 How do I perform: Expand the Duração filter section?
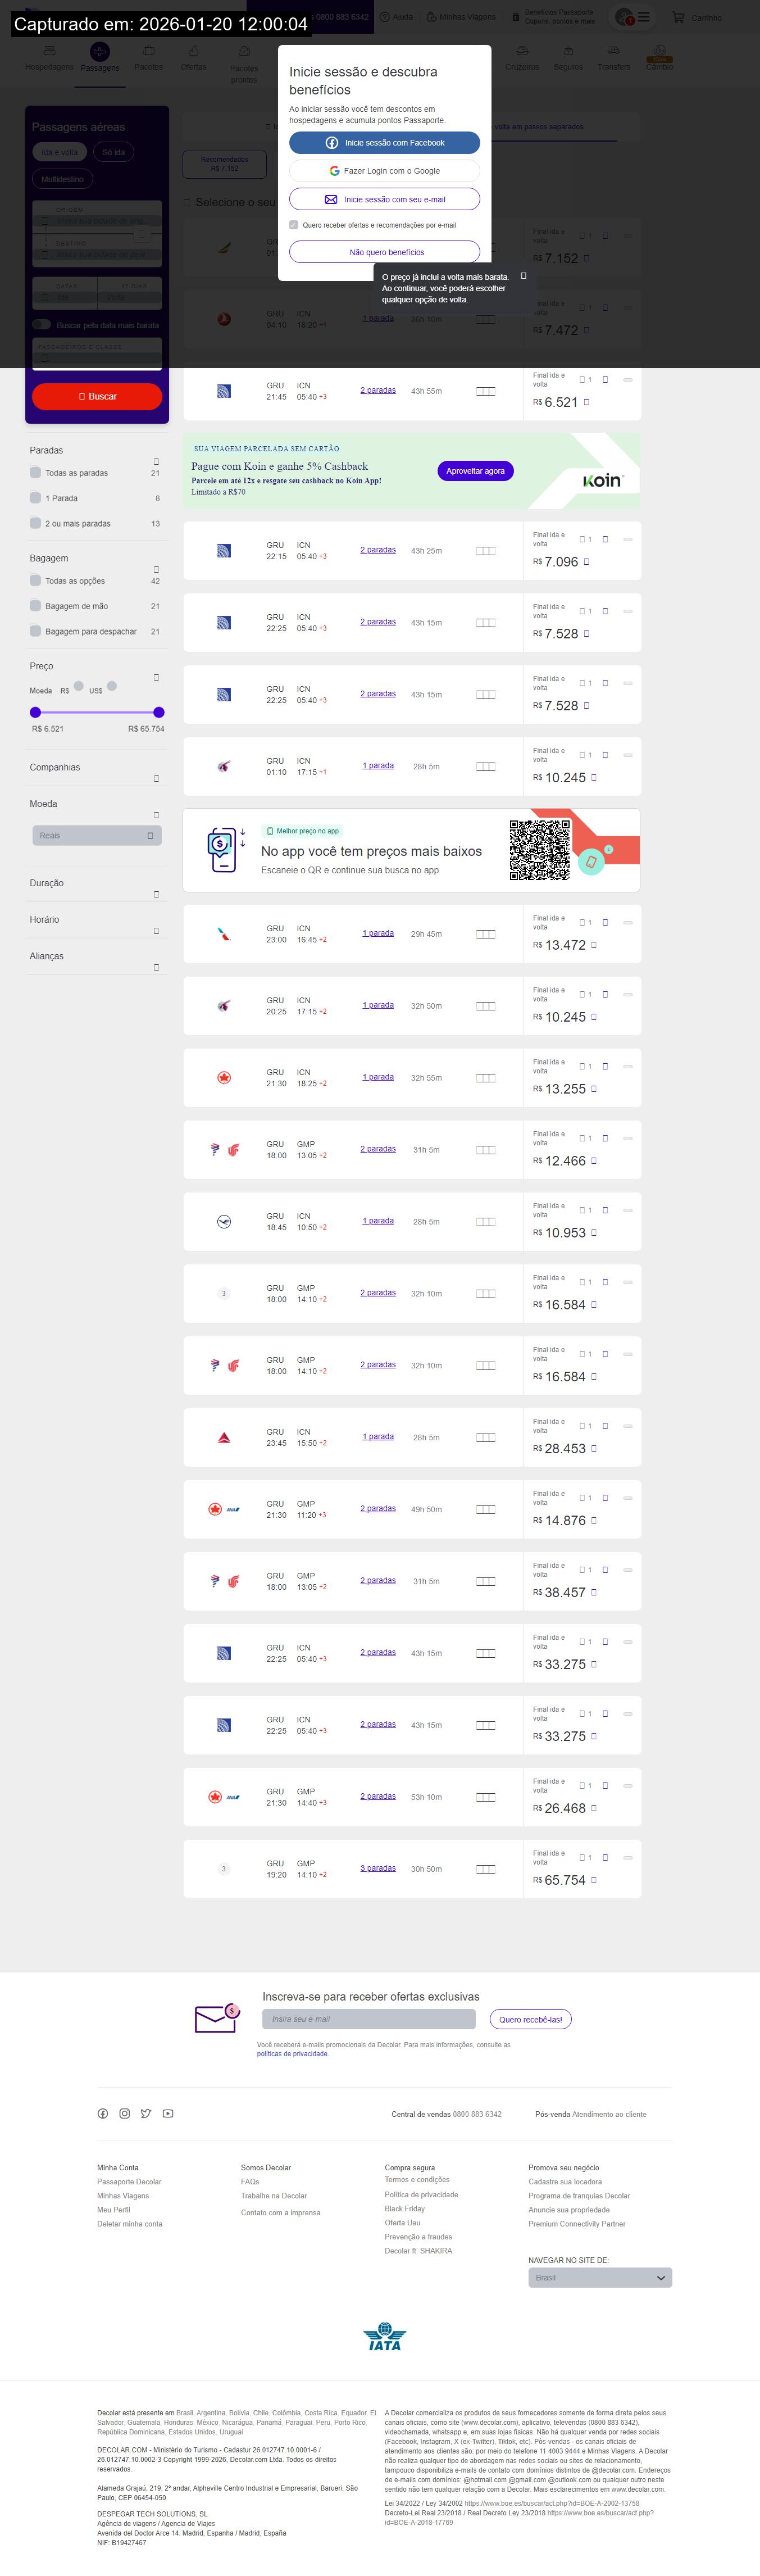click(x=156, y=894)
